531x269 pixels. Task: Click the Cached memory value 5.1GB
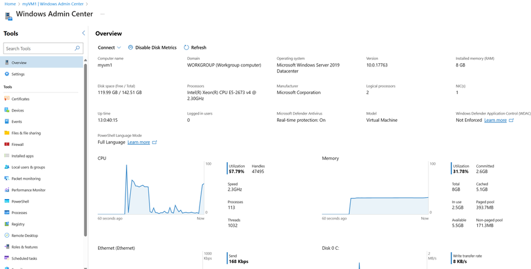pos(482,190)
